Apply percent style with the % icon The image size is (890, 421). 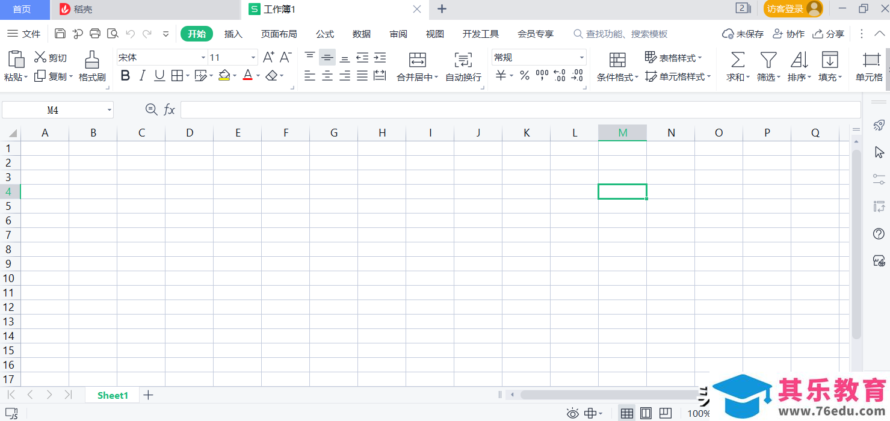coord(525,76)
